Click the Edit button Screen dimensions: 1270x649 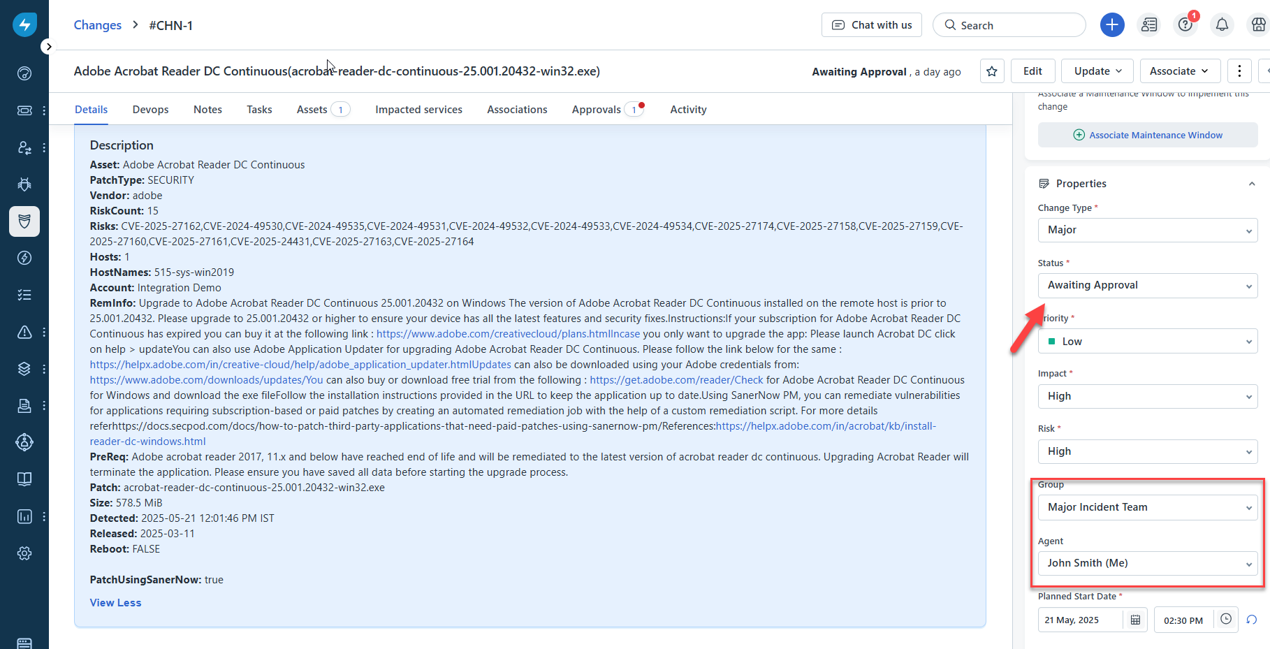(1032, 71)
